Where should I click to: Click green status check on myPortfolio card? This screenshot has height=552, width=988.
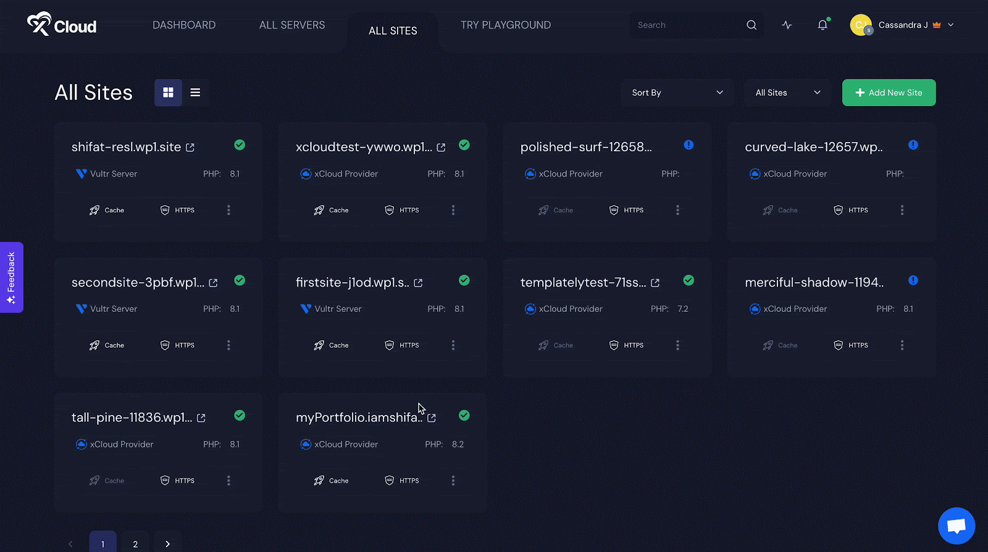(x=464, y=416)
